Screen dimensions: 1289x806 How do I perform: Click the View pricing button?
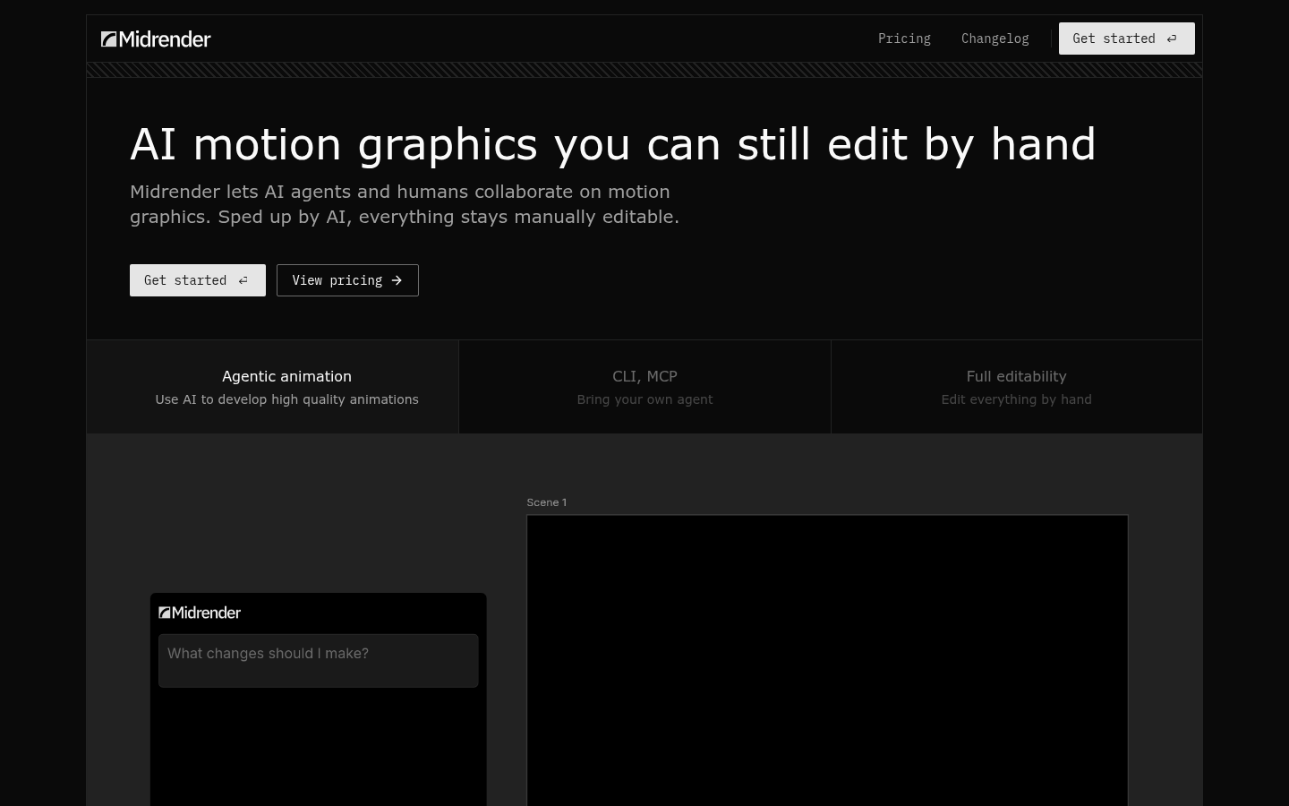tap(347, 280)
